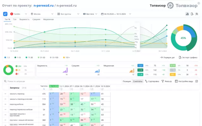Screen dimensions: 202x126
Task: Click the blue refresh positions icon
Action: pos(5,14)
